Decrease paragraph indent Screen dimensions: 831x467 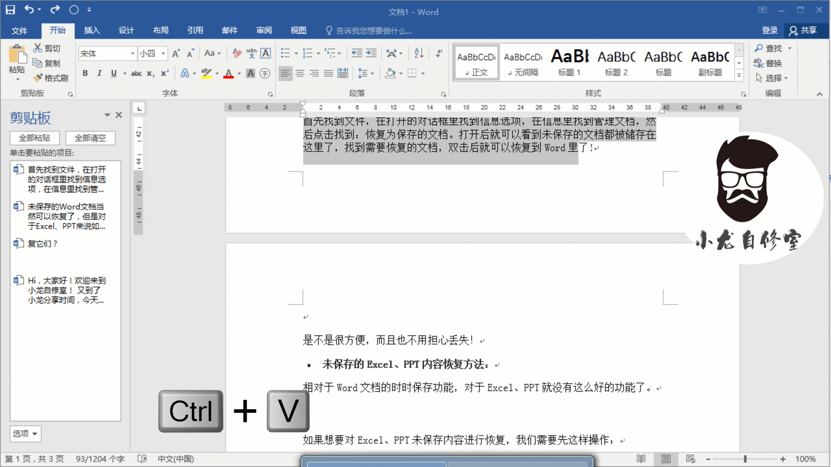(357, 53)
